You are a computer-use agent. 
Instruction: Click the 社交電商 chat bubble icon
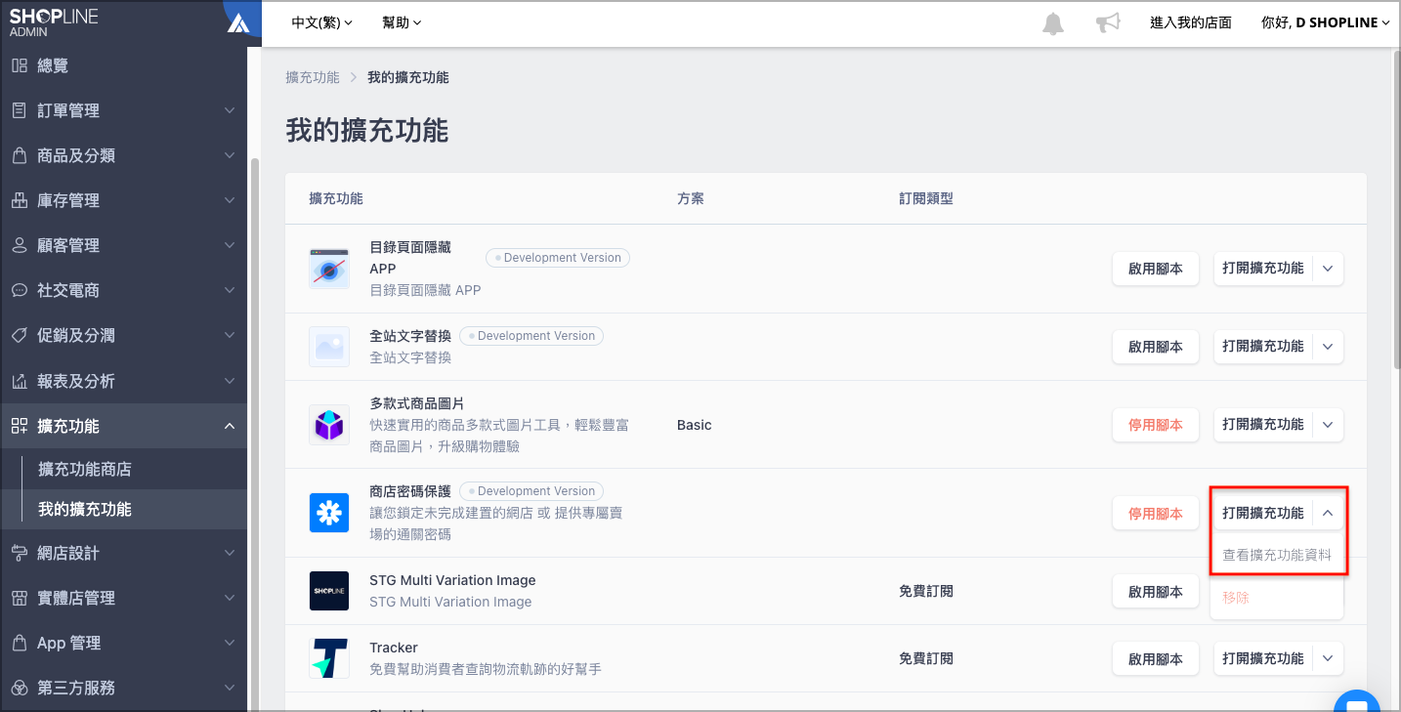pos(19,290)
